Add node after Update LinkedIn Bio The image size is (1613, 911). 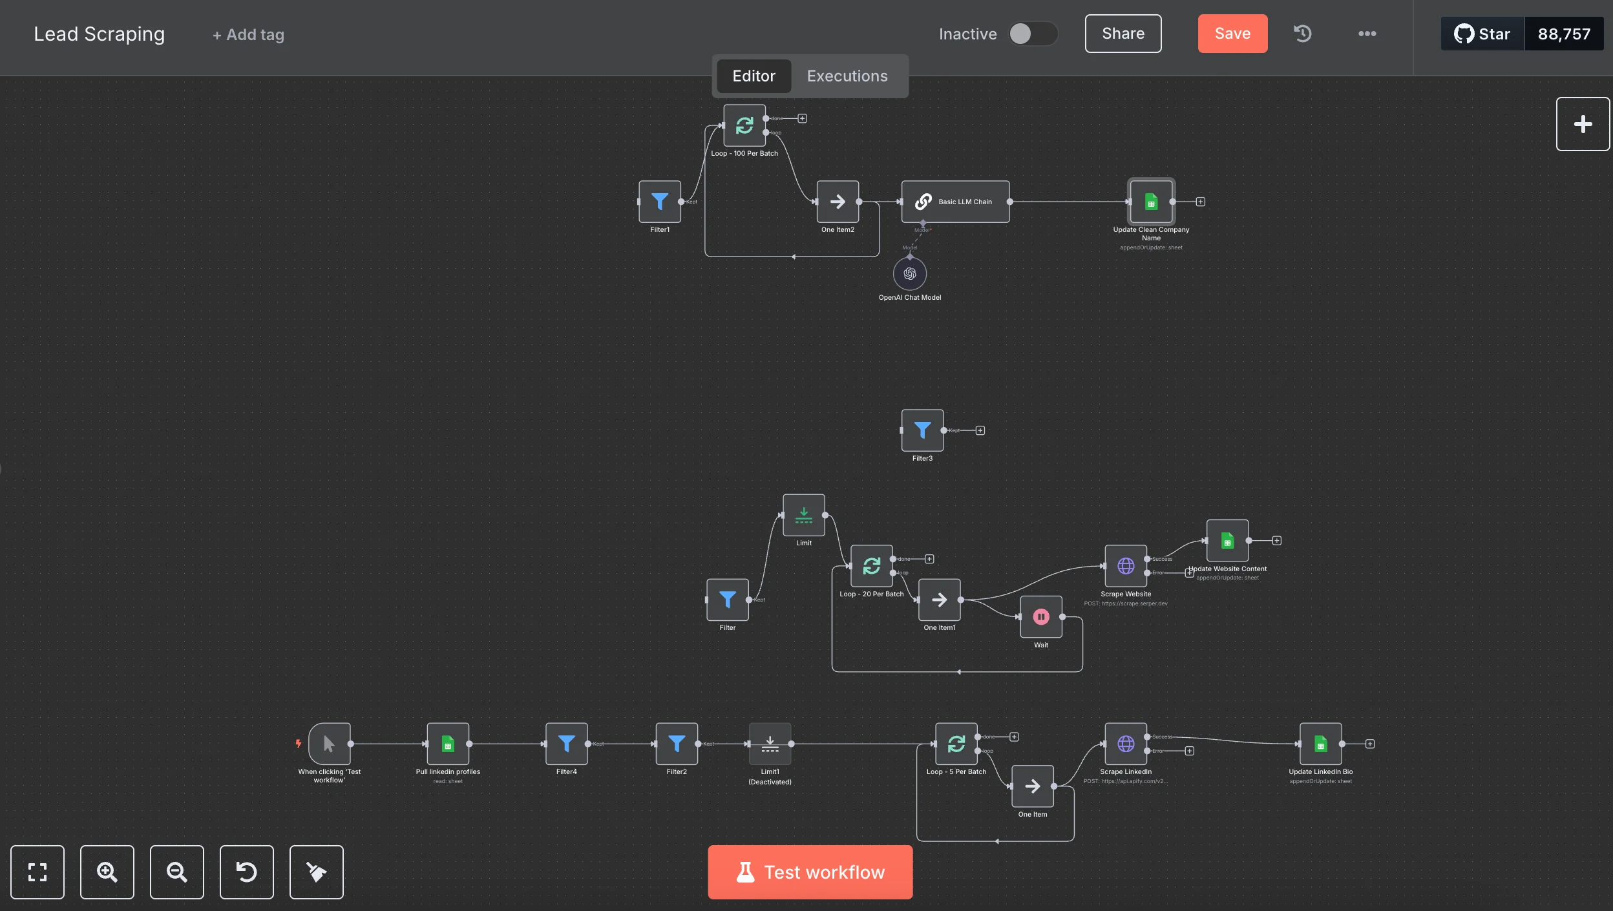tap(1369, 744)
